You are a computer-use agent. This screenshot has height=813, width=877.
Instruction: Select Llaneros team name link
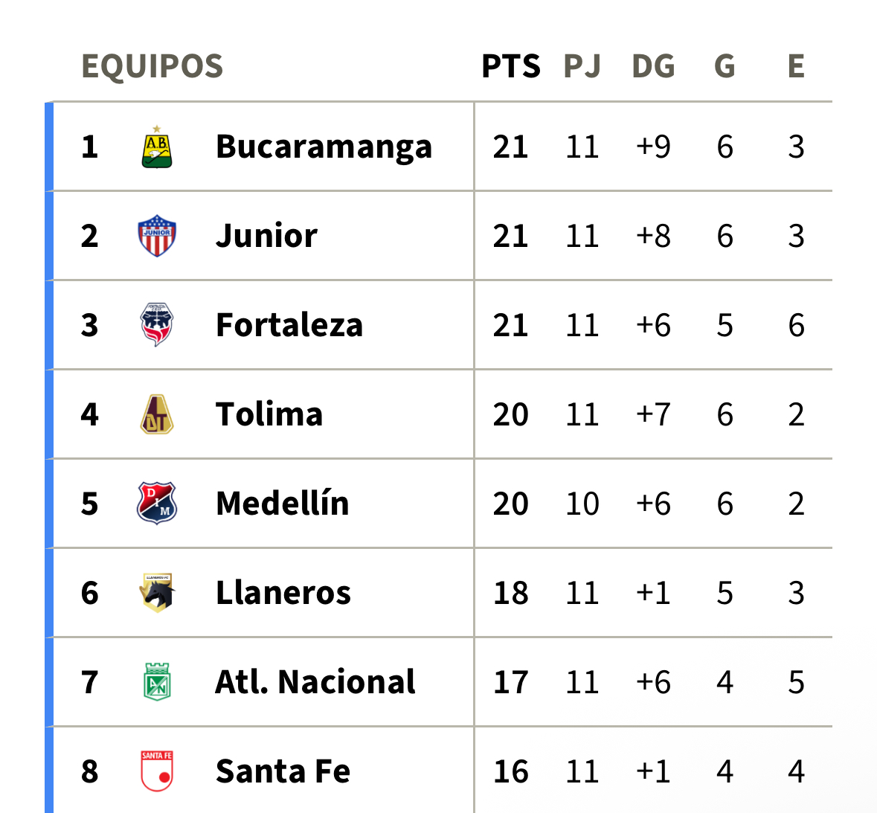[x=283, y=593]
